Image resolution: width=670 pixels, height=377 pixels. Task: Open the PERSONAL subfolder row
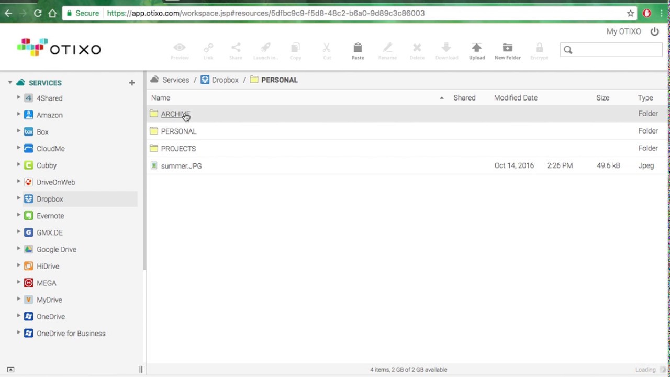click(x=407, y=131)
